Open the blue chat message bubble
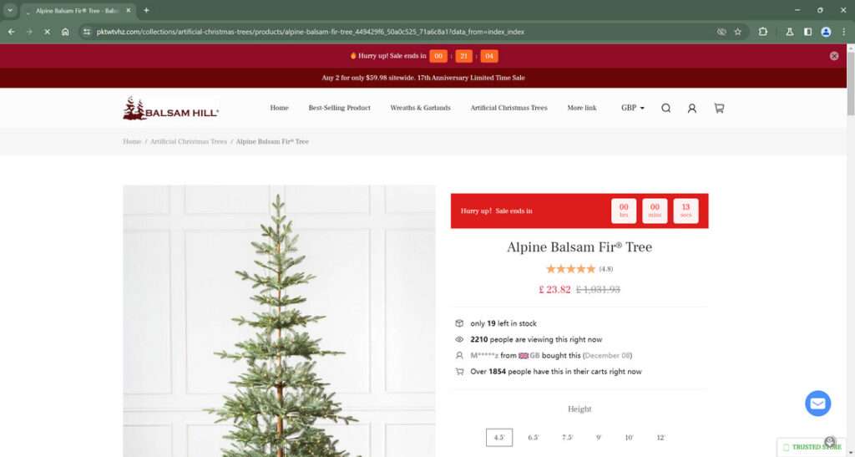 pos(818,404)
